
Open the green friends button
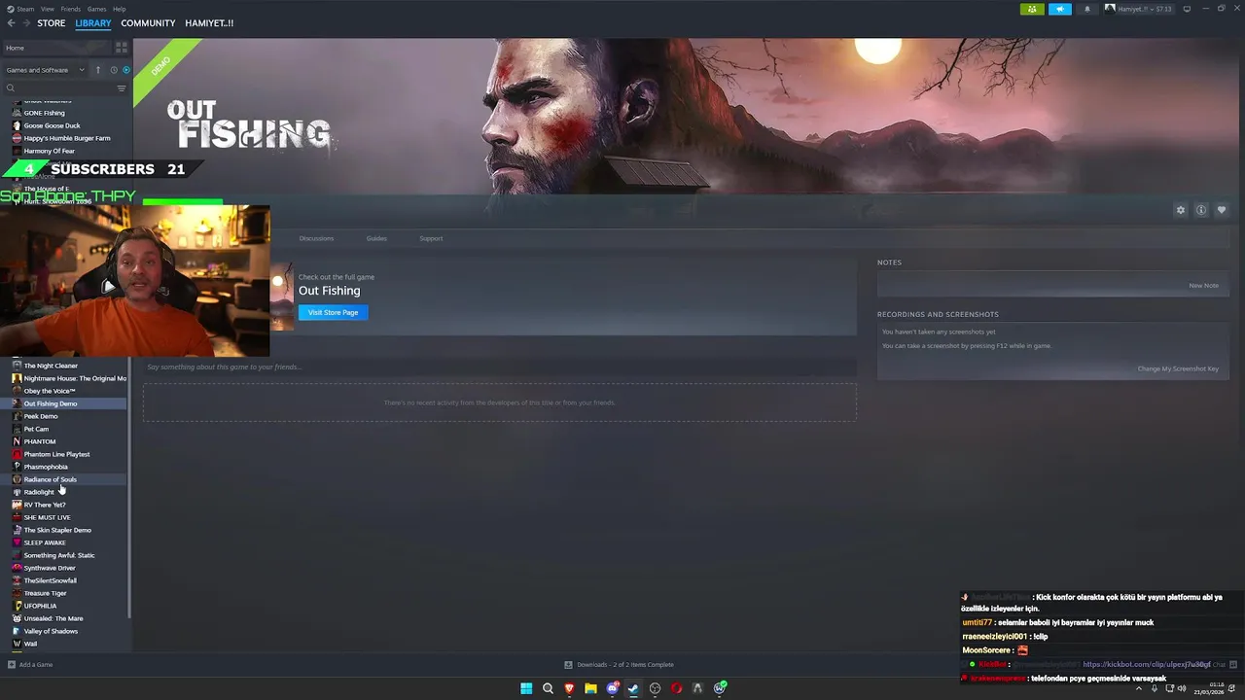[1032, 9]
